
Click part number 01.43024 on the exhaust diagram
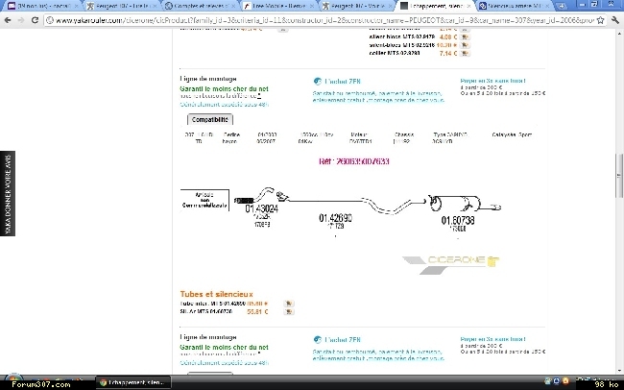261,208
